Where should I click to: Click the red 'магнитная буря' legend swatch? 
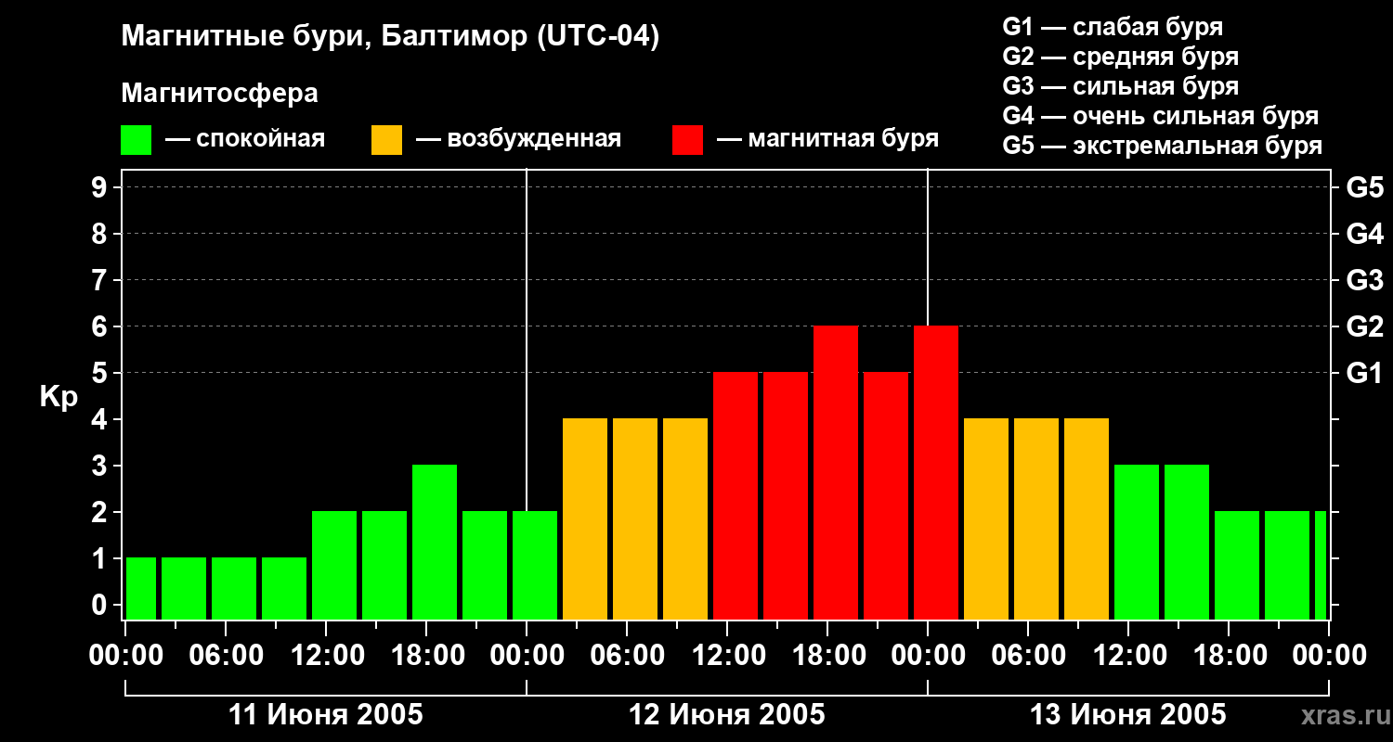[x=687, y=140]
